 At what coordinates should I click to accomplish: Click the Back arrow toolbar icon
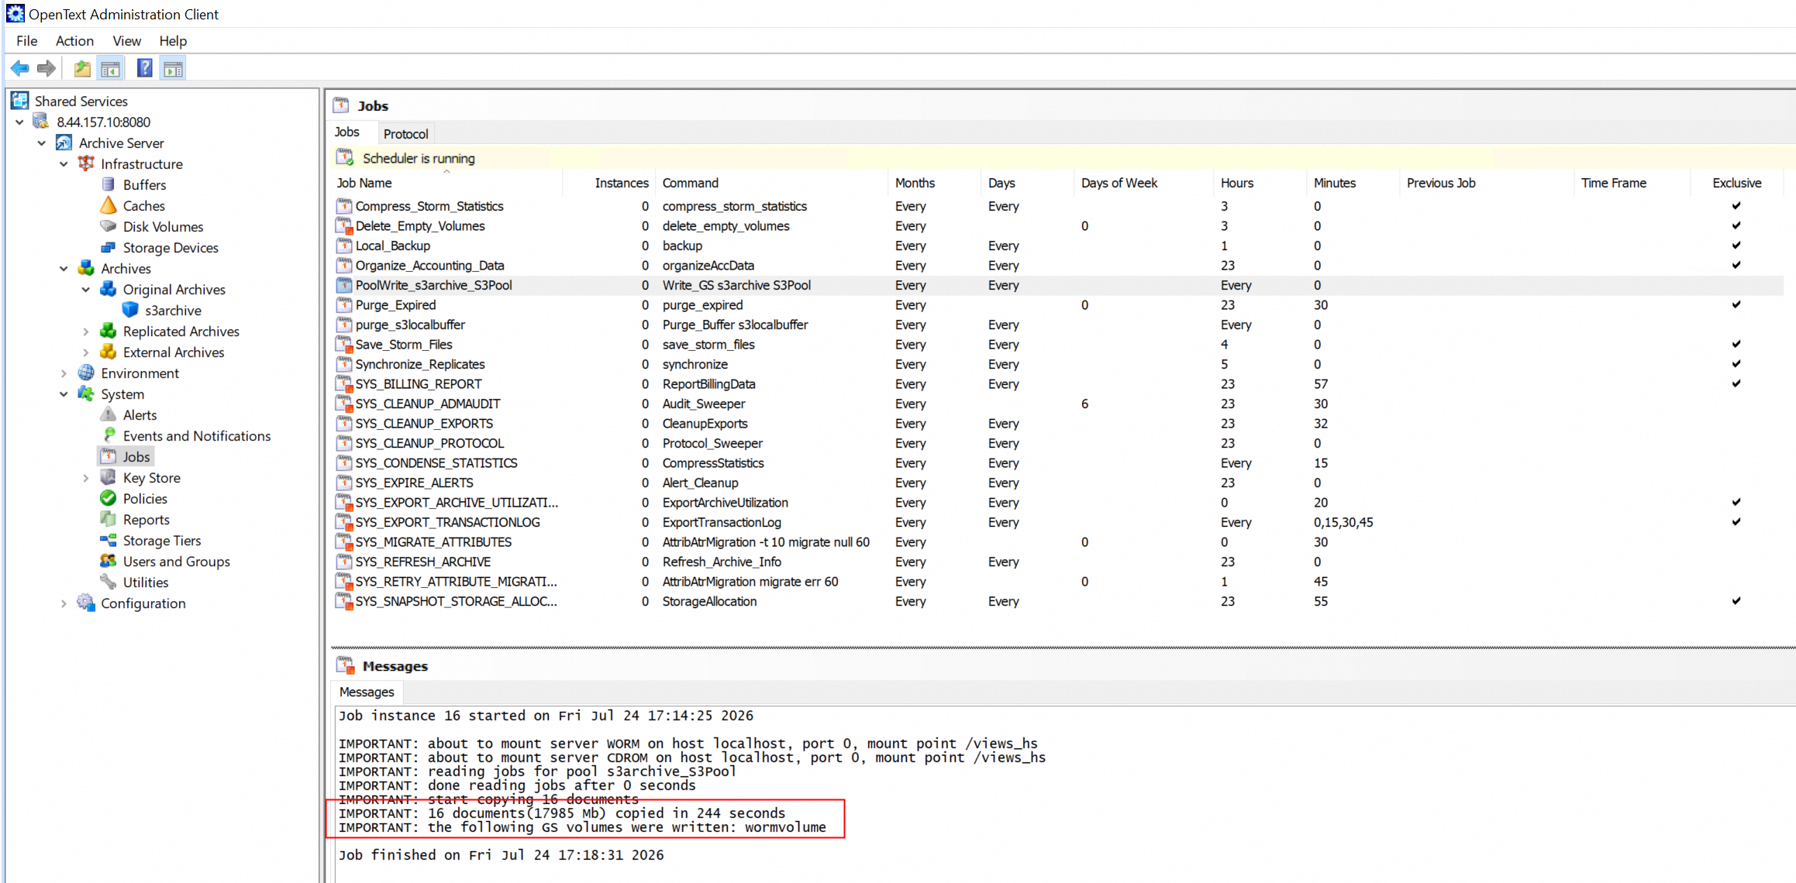point(20,69)
